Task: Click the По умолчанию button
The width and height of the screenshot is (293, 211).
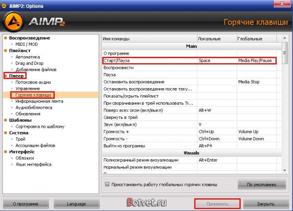Action: [x=262, y=185]
